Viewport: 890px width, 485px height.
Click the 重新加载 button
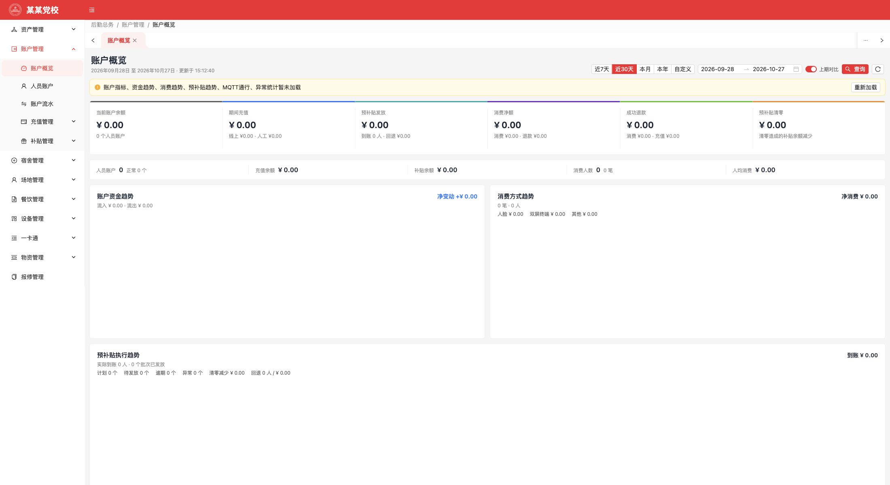[866, 87]
